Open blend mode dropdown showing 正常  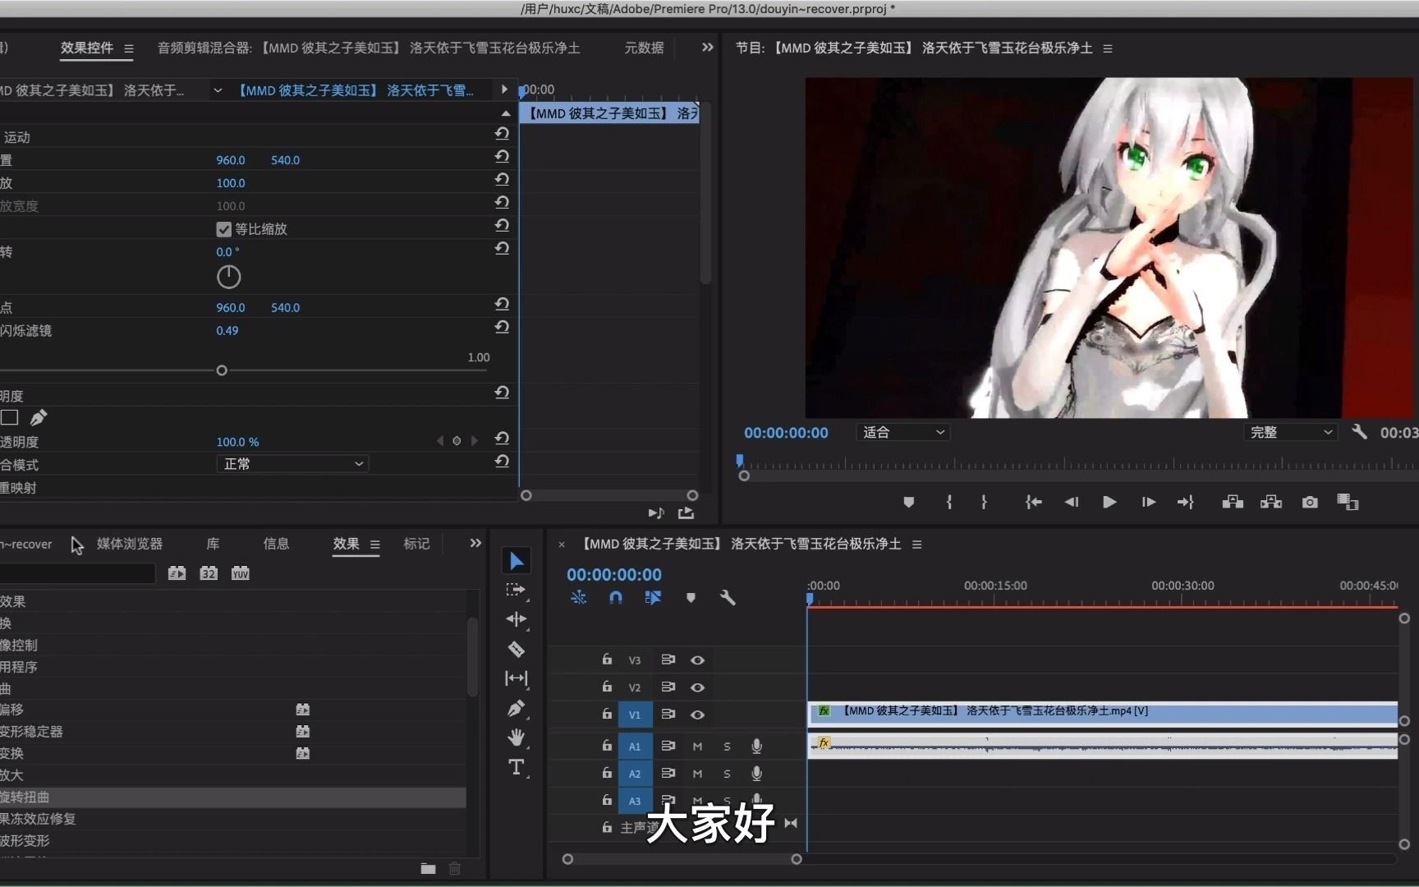[x=293, y=464]
